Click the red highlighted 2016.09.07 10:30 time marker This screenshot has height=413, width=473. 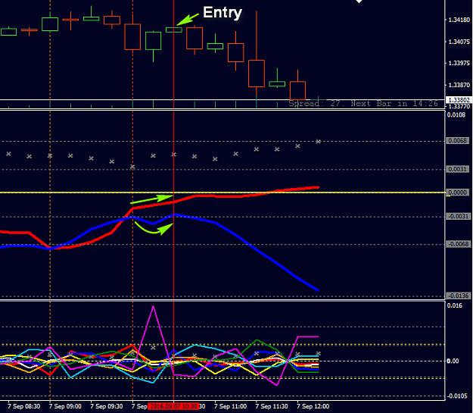173,406
